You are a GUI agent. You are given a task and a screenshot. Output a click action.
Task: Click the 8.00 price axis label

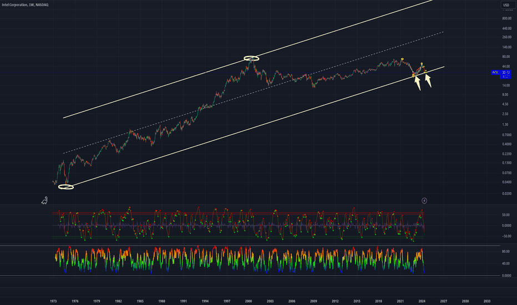[x=505, y=95]
